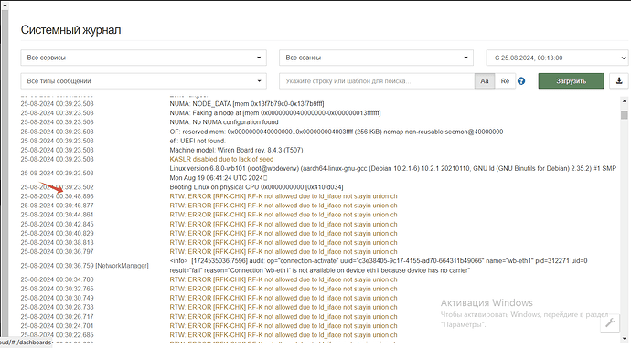
Task: Select 'Machine model: Wiren Board rev. 8.4.3' line
Action: pos(236,150)
